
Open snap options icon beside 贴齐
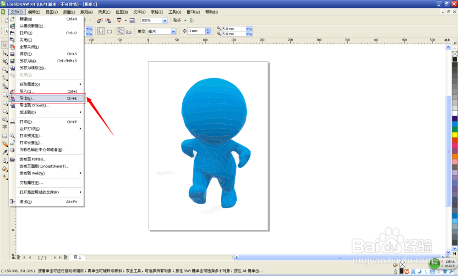tap(191, 21)
